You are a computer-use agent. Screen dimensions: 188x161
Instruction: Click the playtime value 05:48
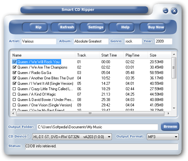point(130,72)
